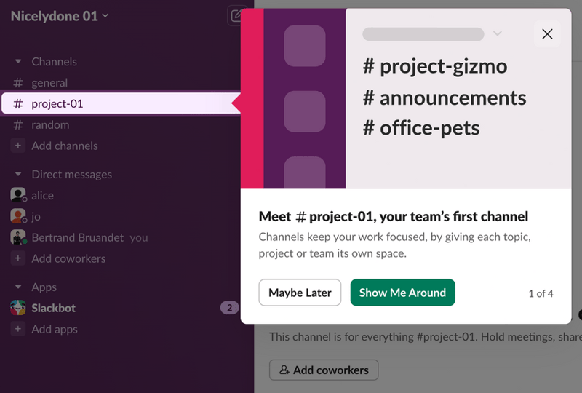The image size is (582, 393).
Task: Click the plus icon beside Add channels
Action: tap(17, 146)
